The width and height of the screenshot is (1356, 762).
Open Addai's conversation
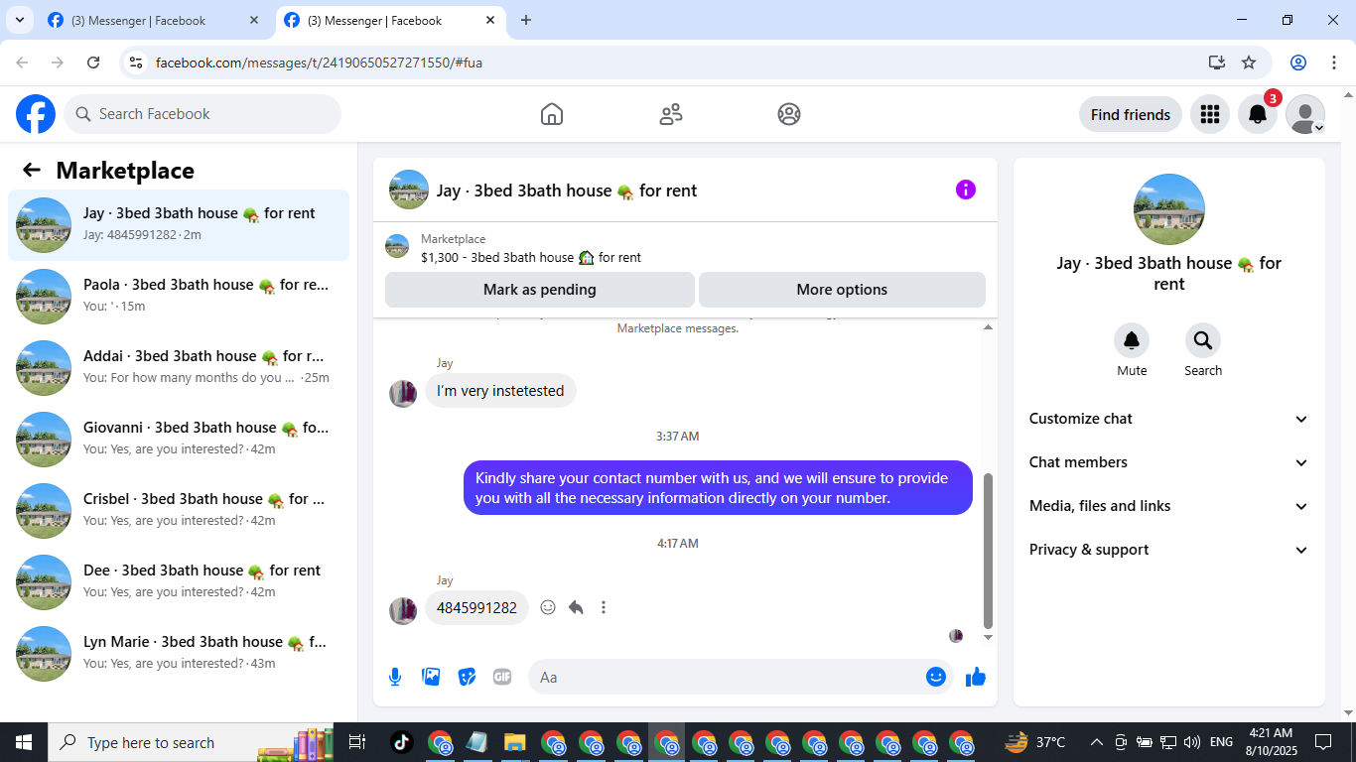tap(179, 368)
